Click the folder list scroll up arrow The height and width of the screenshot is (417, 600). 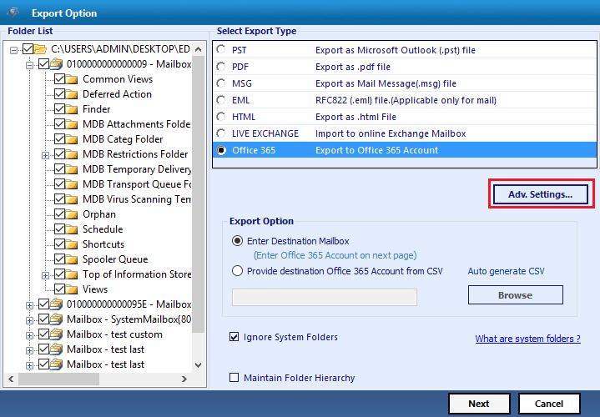[x=199, y=49]
